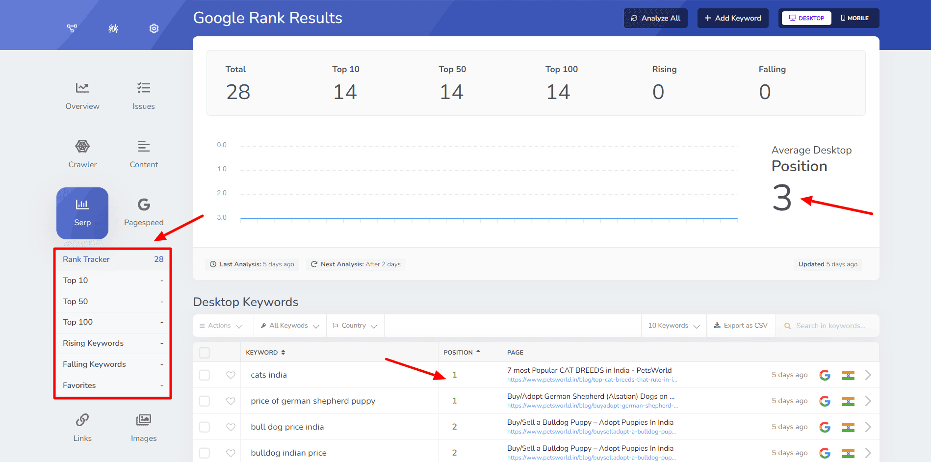Click the bug icon in header
931x462 pixels.
113,28
